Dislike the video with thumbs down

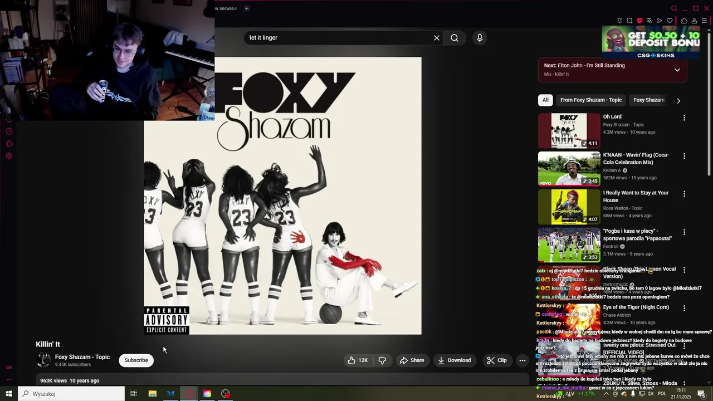[x=382, y=360]
